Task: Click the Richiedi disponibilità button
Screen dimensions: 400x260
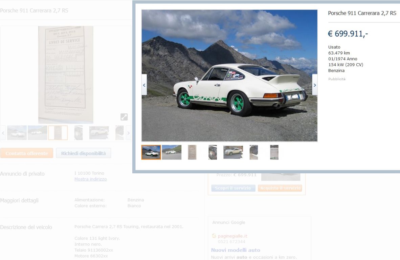Action: point(84,153)
